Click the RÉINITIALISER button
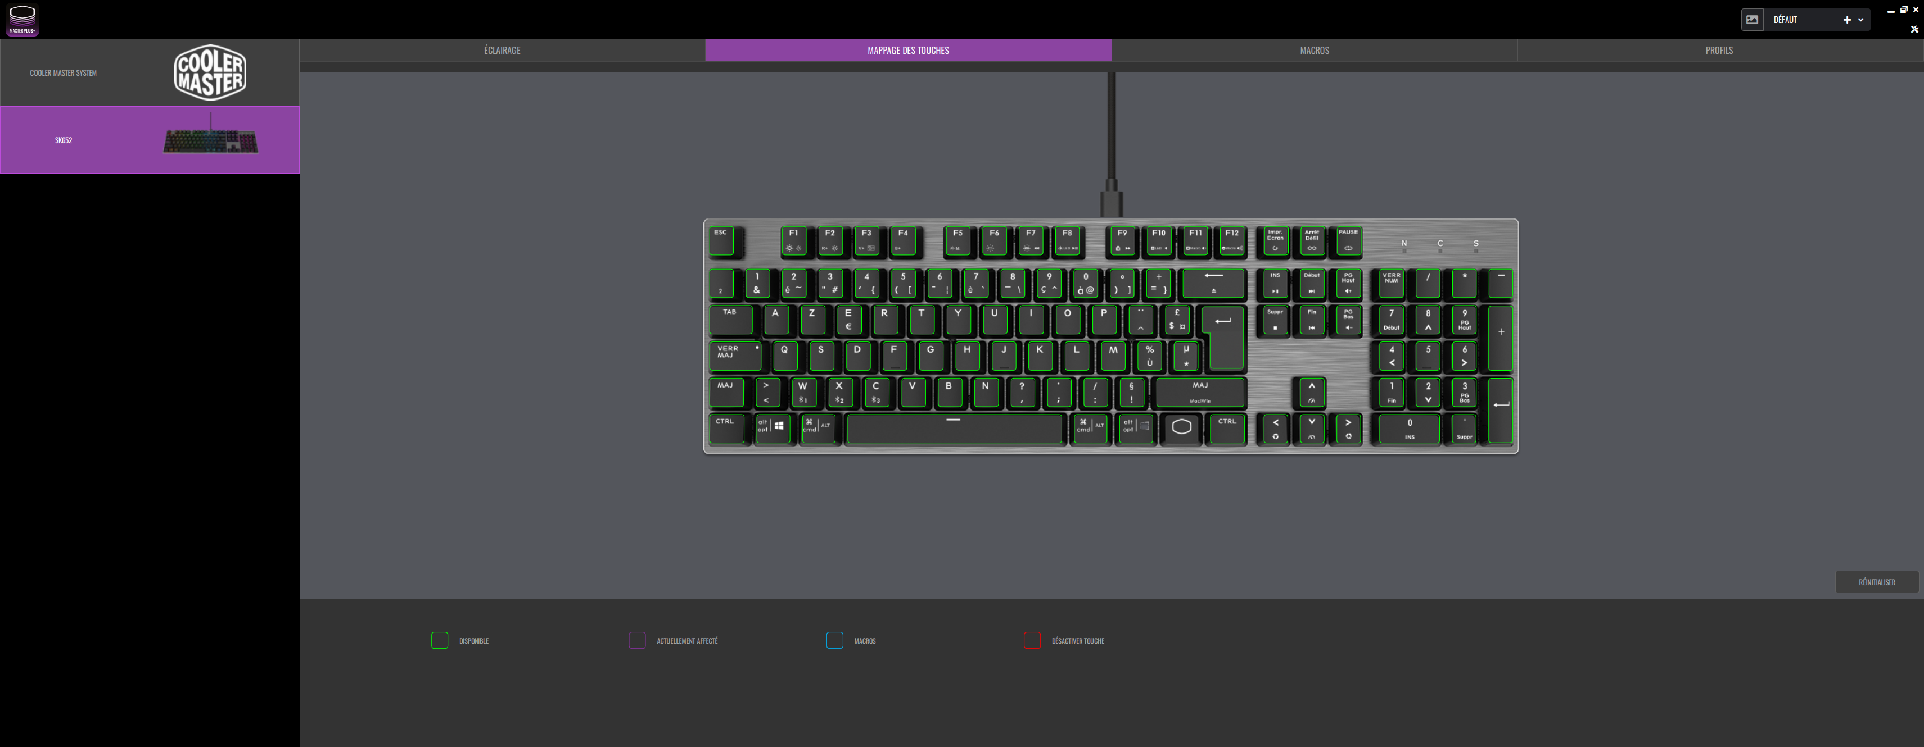Image resolution: width=1924 pixels, height=747 pixels. pos(1876,582)
